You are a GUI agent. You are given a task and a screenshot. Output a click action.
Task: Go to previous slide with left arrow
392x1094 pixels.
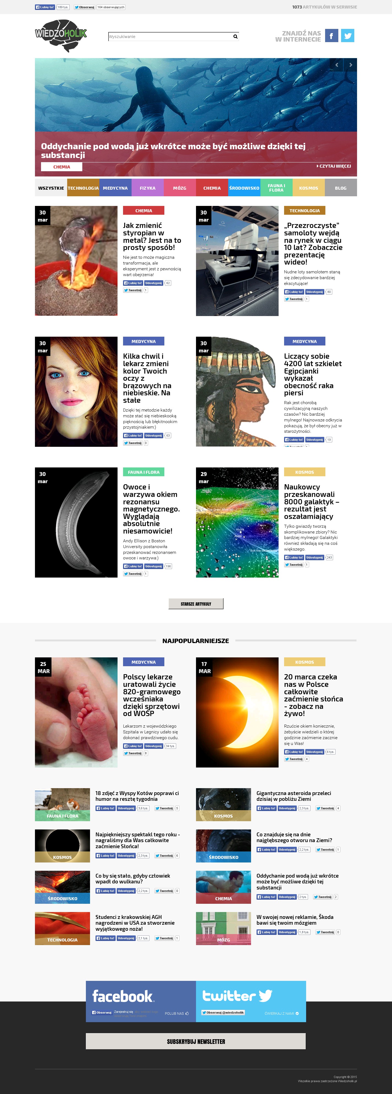pyautogui.click(x=337, y=65)
